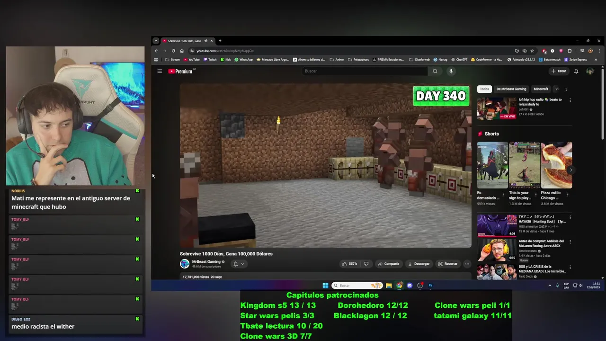Open BOB y LA CRISIS de la MEDIANA EDAD video
The image size is (606, 341).
pos(542,269)
